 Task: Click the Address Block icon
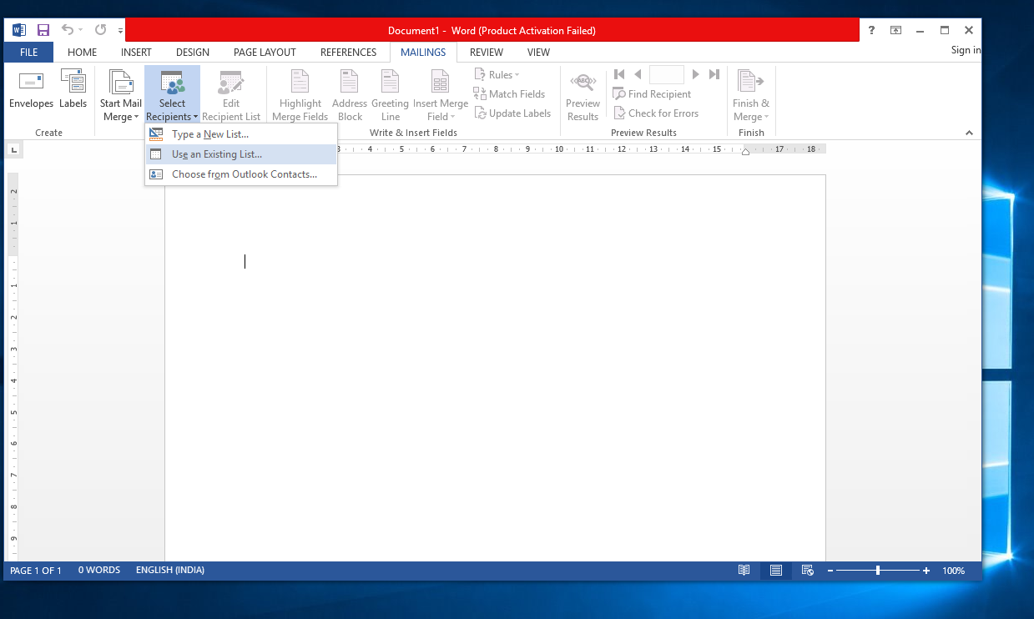[350, 83]
